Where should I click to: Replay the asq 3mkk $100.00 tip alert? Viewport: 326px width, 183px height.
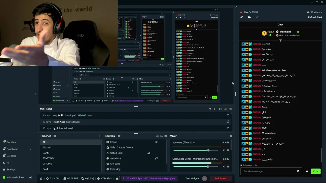coord(228,115)
